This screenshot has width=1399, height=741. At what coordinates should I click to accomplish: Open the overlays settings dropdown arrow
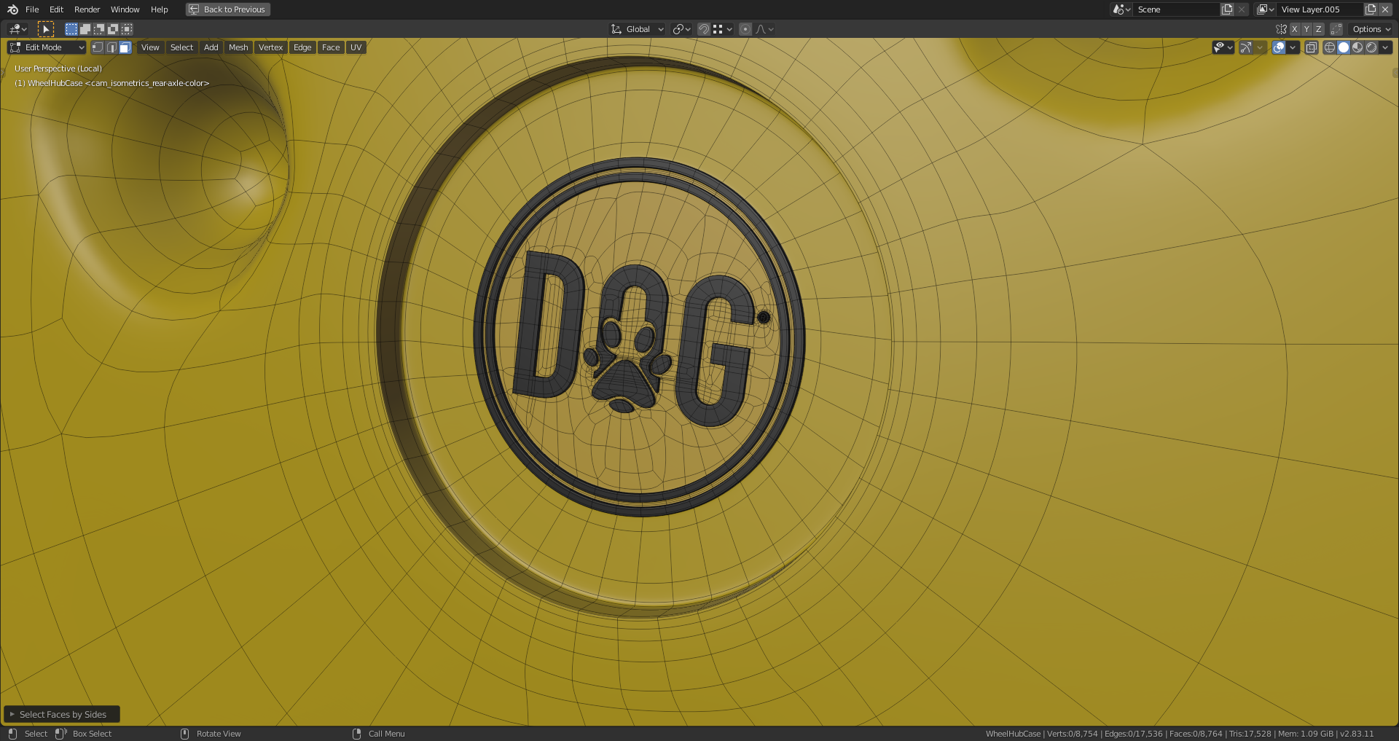pyautogui.click(x=1293, y=47)
